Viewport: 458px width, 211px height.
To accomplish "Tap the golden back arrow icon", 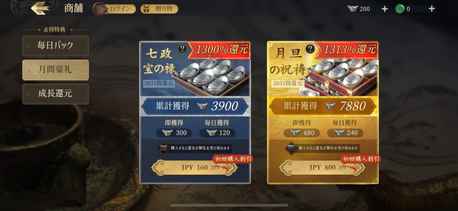I will [x=40, y=8].
